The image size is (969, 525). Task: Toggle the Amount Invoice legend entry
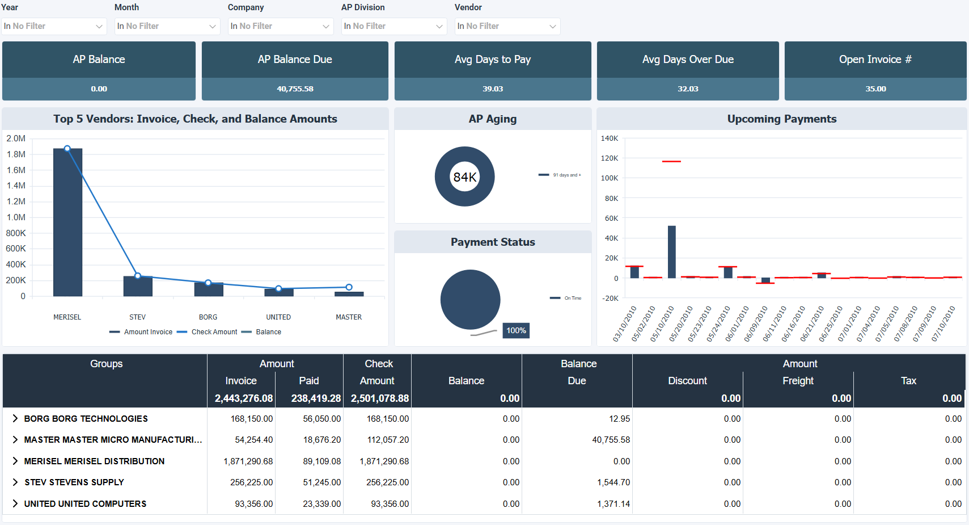[x=141, y=332]
